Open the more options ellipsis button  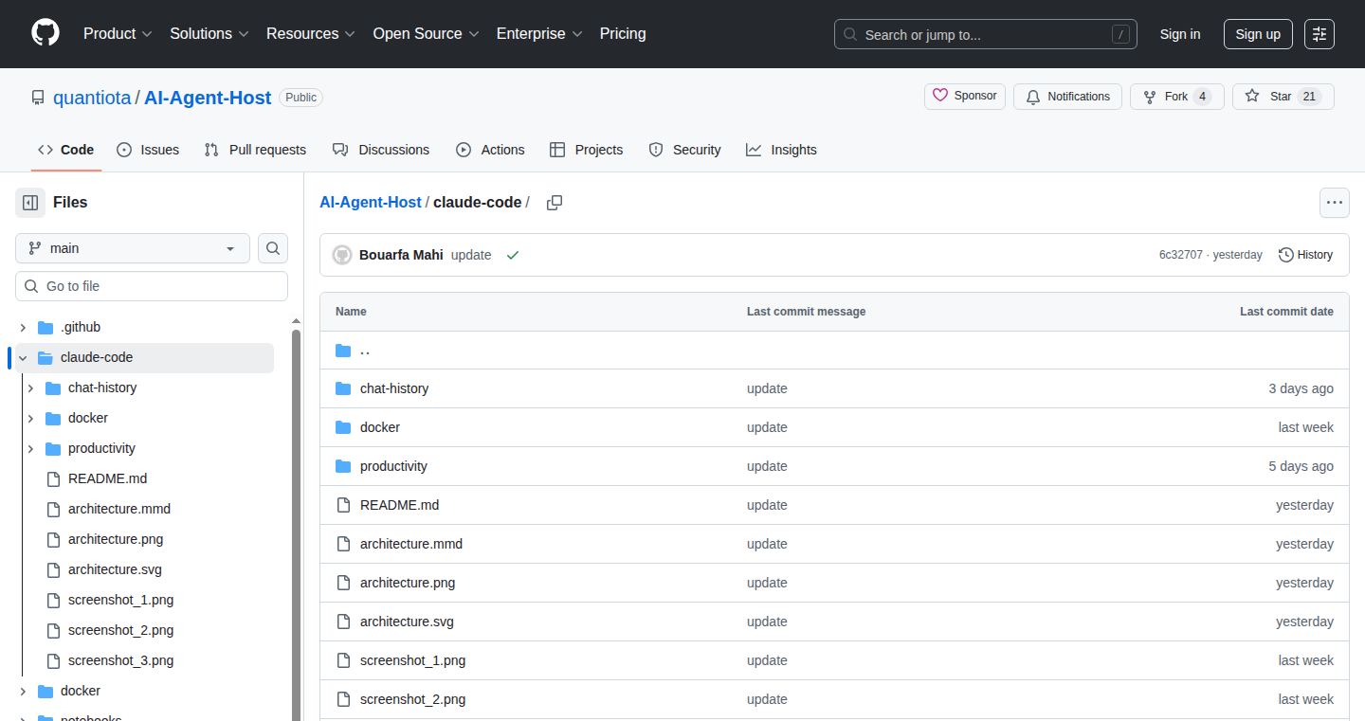click(x=1335, y=203)
